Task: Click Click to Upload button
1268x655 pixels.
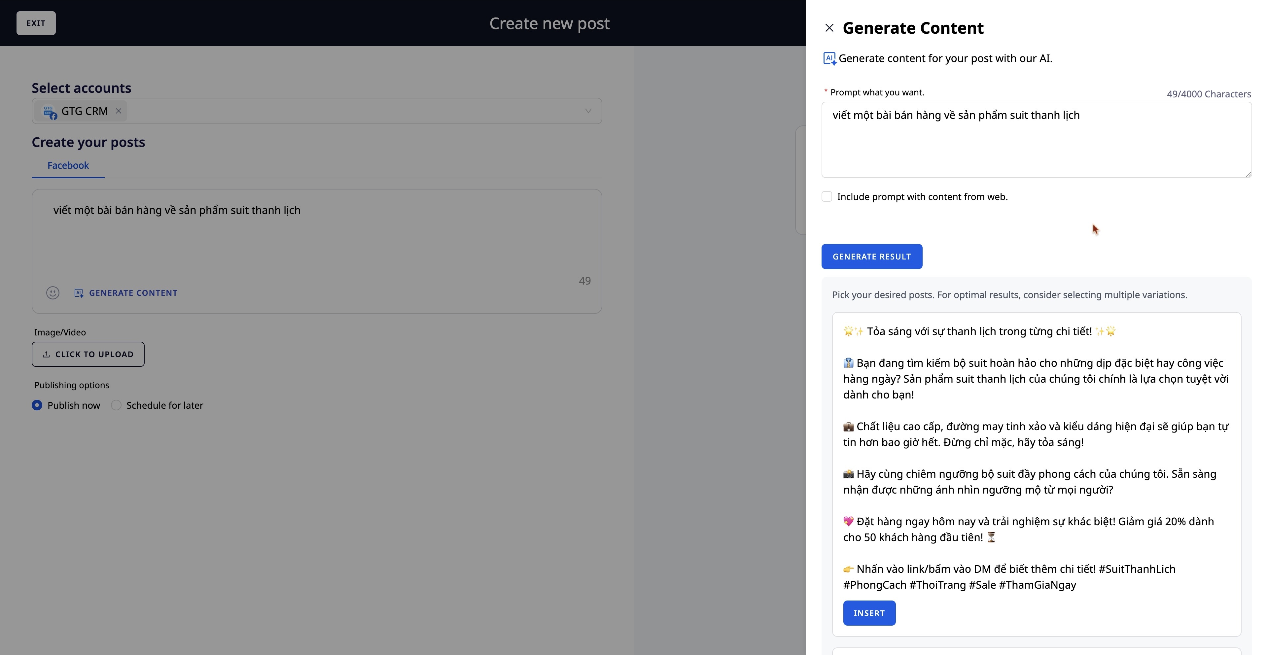Action: [x=88, y=354]
